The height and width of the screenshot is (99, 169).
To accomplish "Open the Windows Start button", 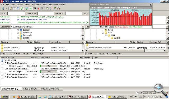I will click(4, 97).
